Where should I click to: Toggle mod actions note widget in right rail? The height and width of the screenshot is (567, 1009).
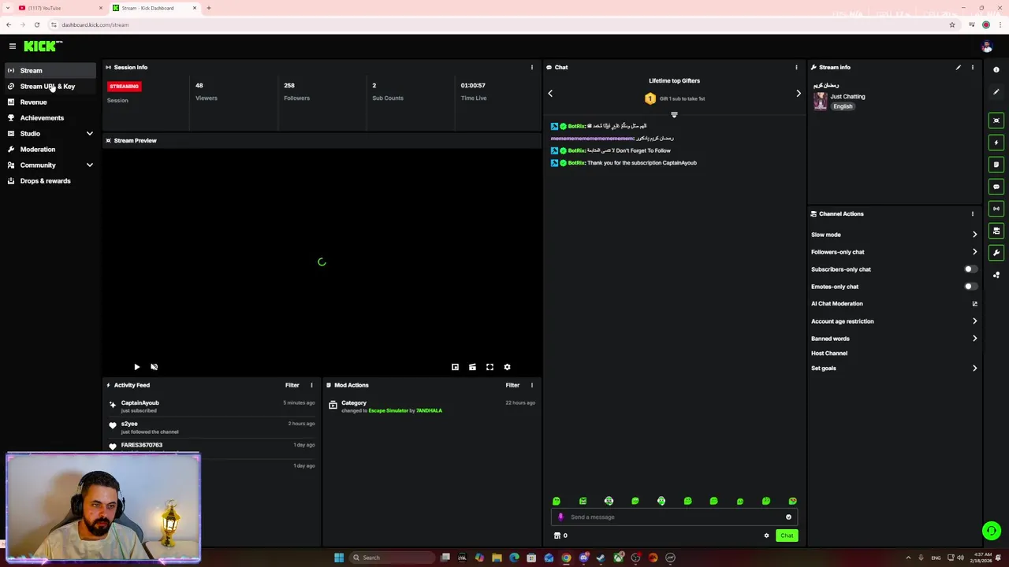point(996,165)
